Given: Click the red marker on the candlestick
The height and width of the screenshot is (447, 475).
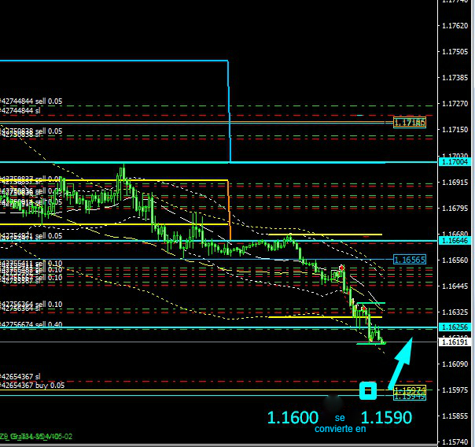Looking at the screenshot, I should click(x=341, y=268).
